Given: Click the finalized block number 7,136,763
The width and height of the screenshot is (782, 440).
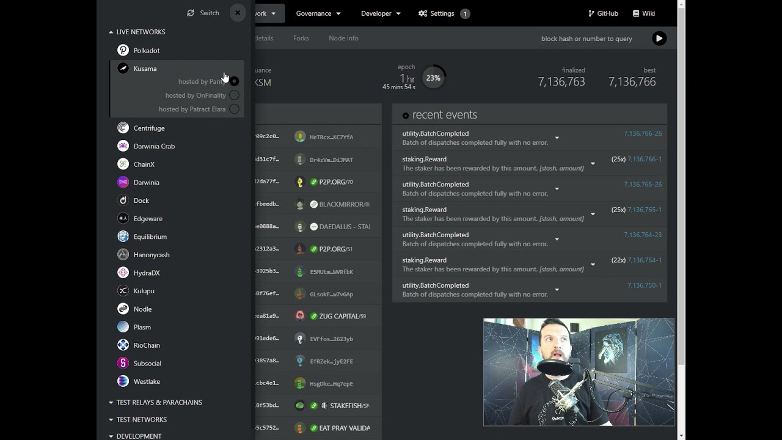Looking at the screenshot, I should [x=561, y=82].
